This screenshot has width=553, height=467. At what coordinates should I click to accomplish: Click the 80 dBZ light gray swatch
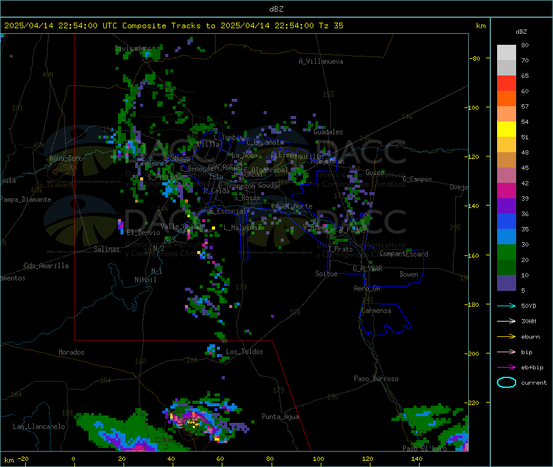coord(506,53)
